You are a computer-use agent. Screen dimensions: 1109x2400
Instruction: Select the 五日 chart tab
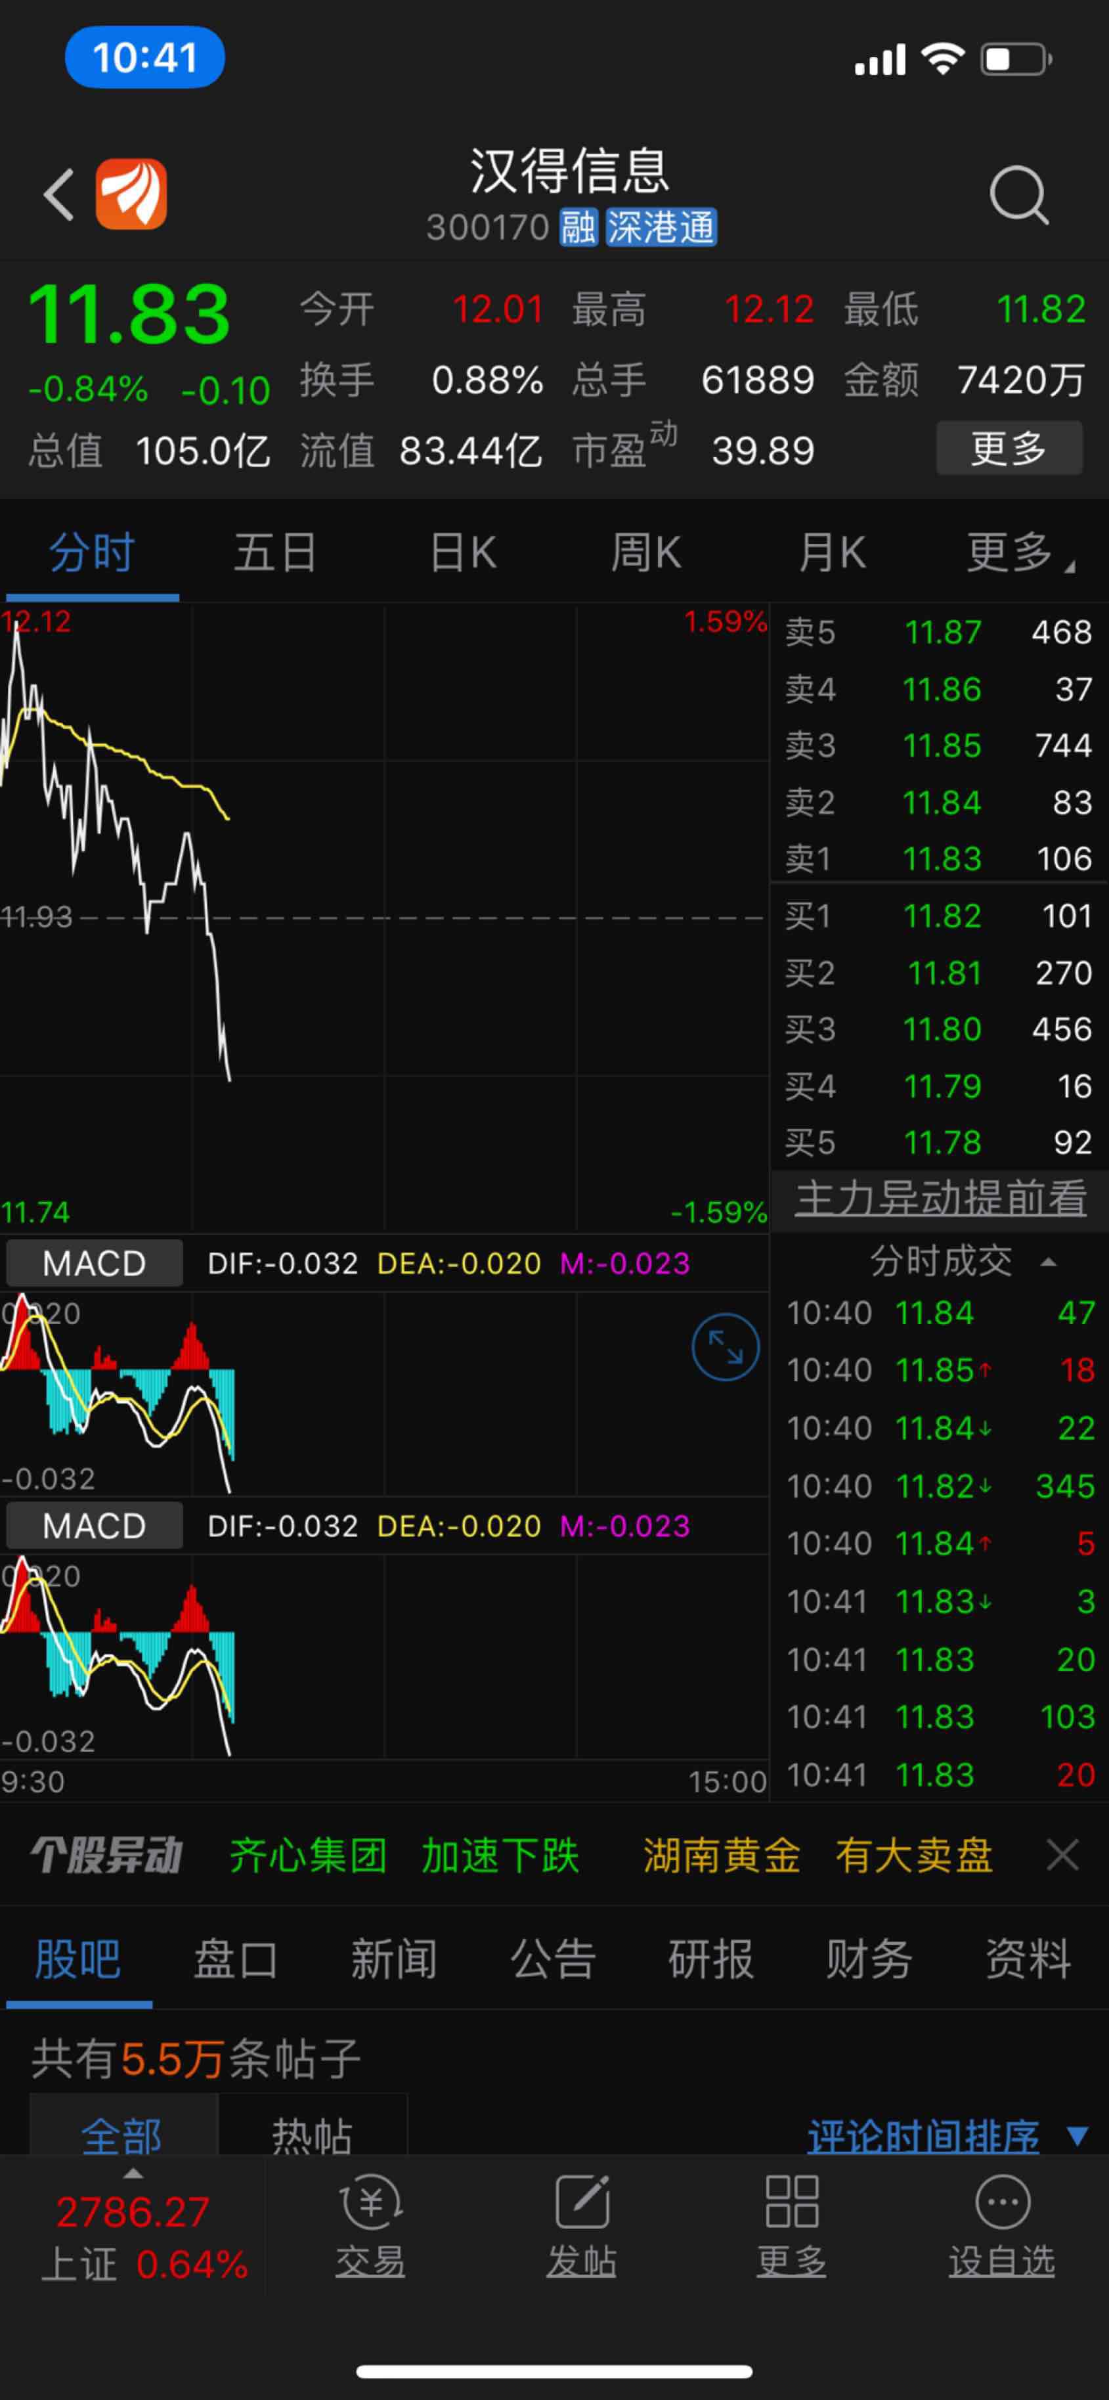click(276, 552)
